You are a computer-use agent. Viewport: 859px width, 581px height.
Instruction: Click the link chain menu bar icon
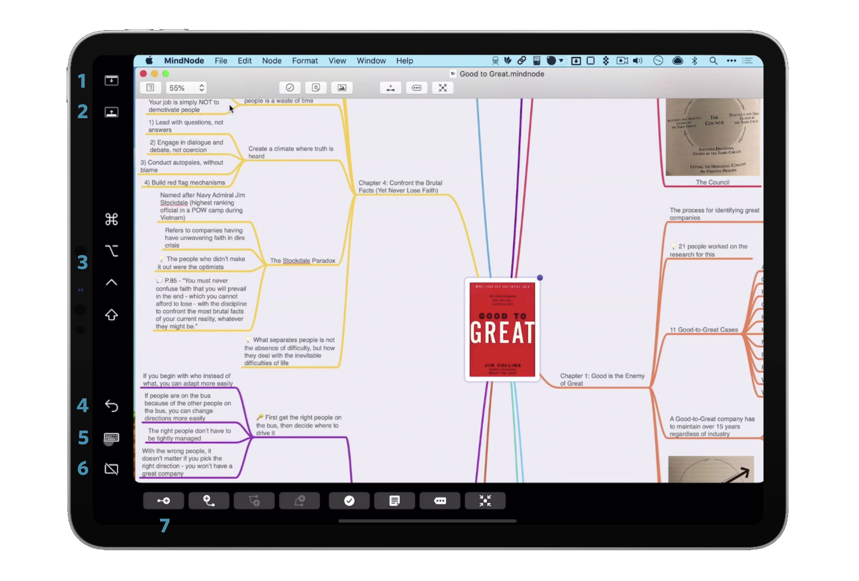[521, 60]
